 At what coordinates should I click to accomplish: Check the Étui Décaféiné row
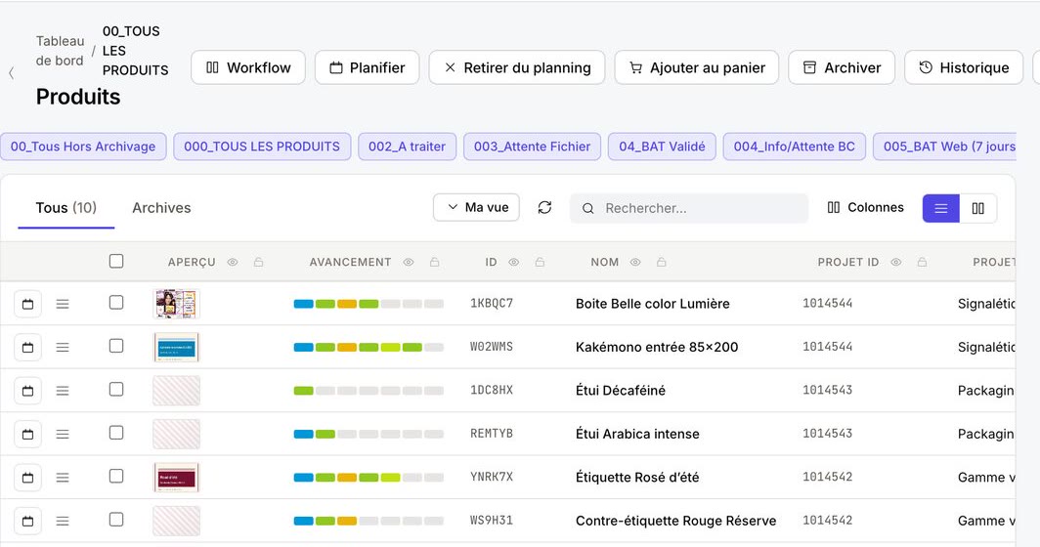point(116,389)
